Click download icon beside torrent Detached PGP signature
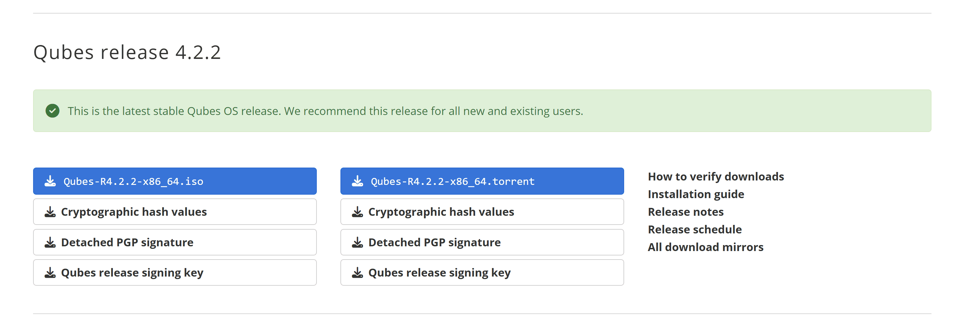This screenshot has height=326, width=963. 357,243
